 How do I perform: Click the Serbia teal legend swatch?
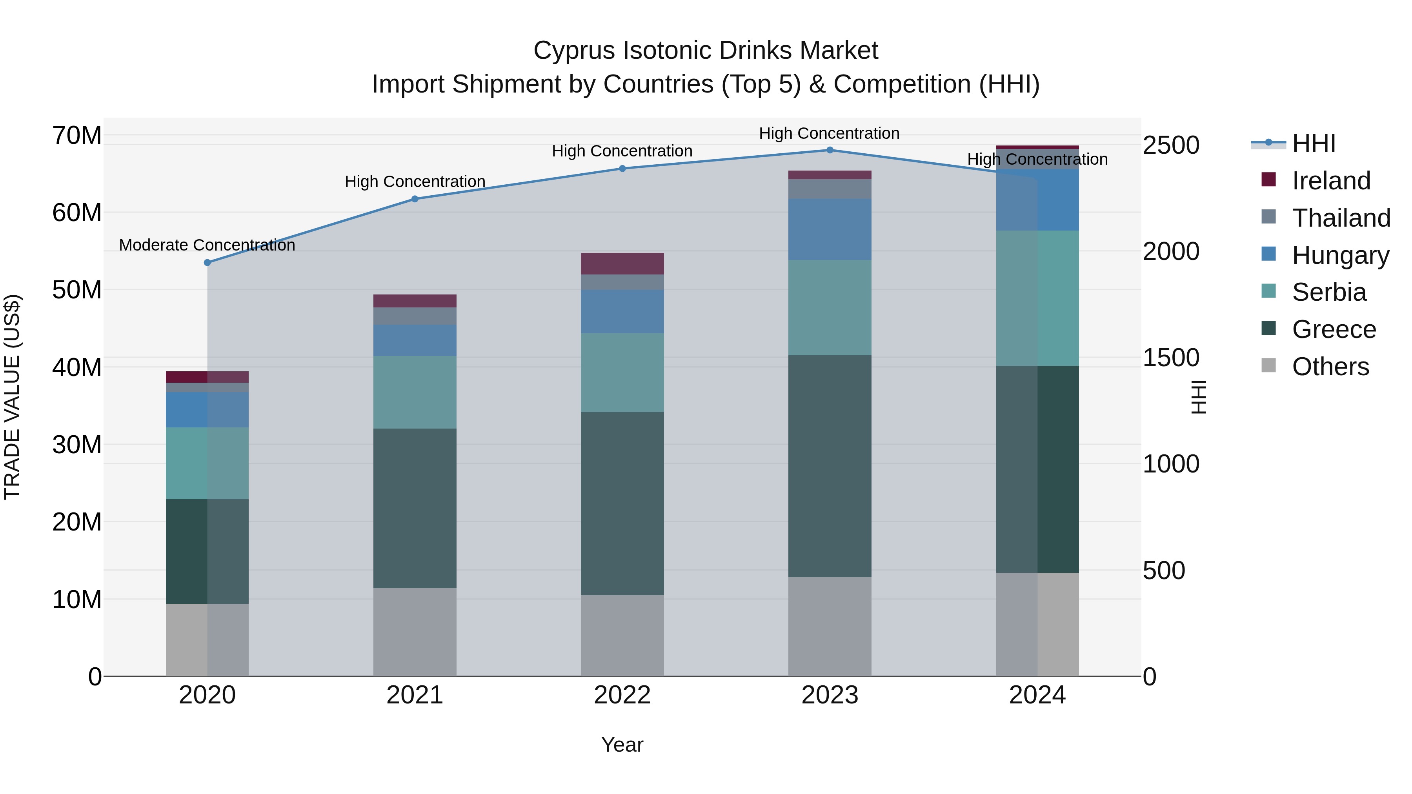coord(1268,291)
